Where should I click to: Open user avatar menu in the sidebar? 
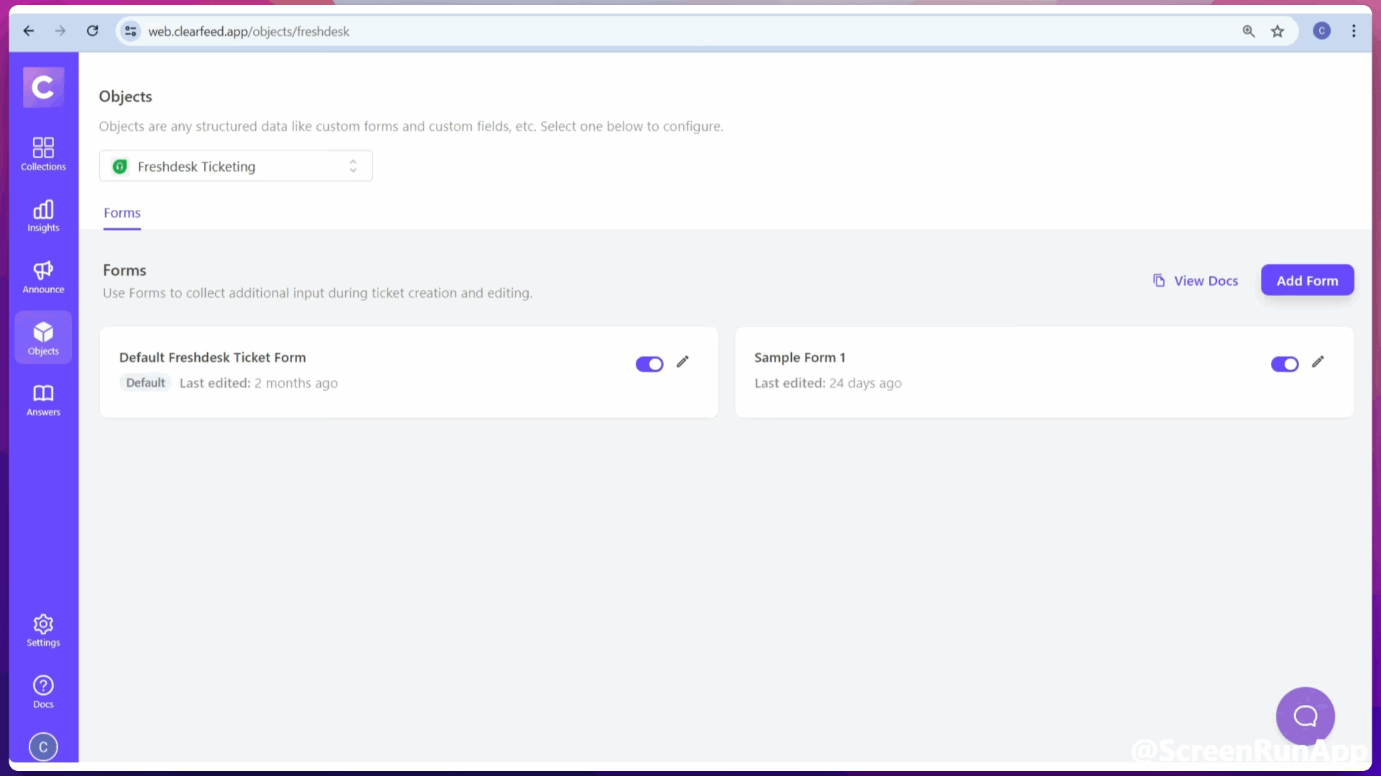click(43, 747)
